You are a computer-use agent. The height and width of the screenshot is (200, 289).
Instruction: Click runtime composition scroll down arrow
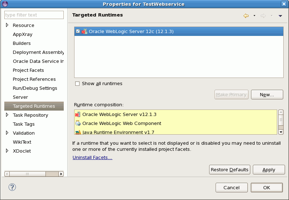click(x=281, y=132)
